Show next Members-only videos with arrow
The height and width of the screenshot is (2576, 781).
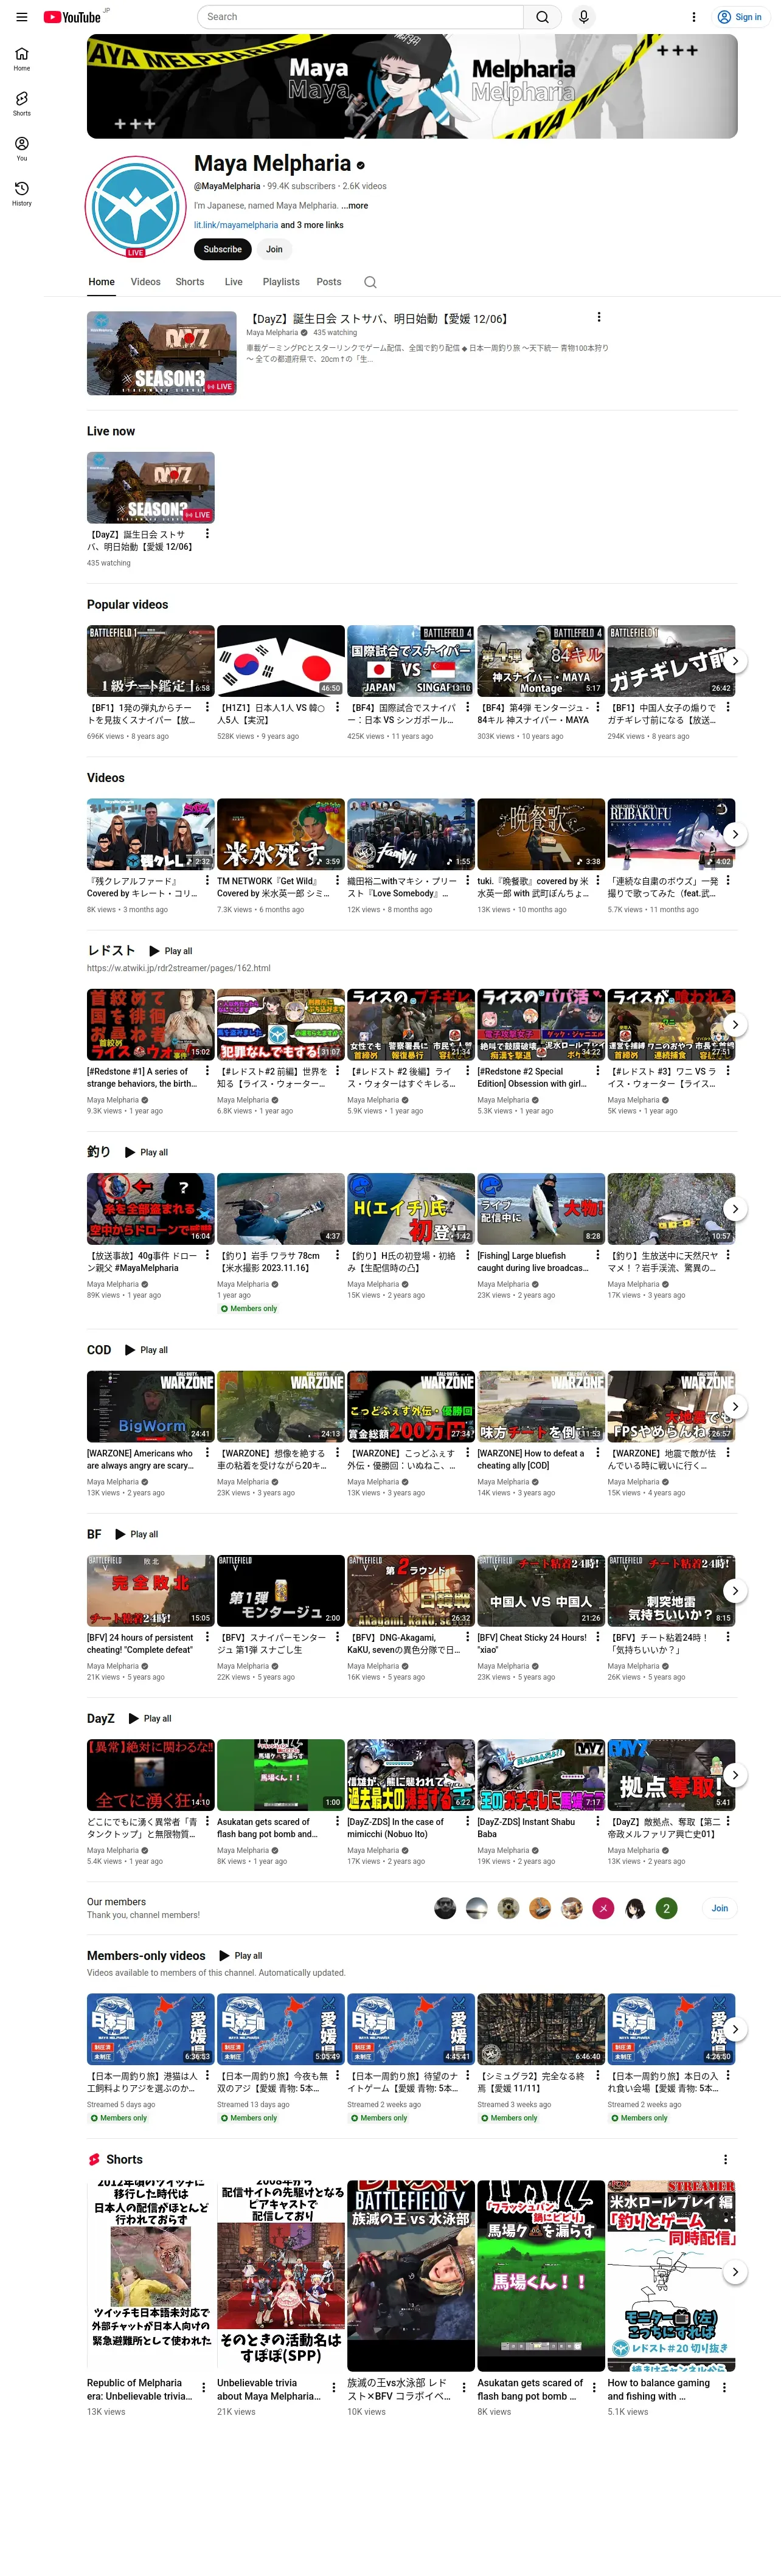click(735, 2029)
